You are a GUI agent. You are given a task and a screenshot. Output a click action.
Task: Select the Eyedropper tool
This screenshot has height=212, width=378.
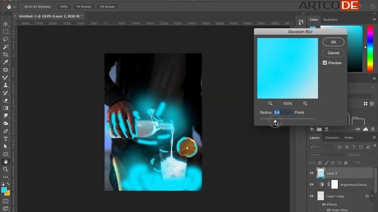[x=5, y=62]
